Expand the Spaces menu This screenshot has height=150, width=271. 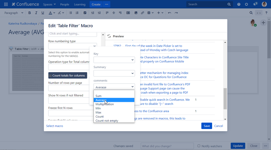[49, 4]
